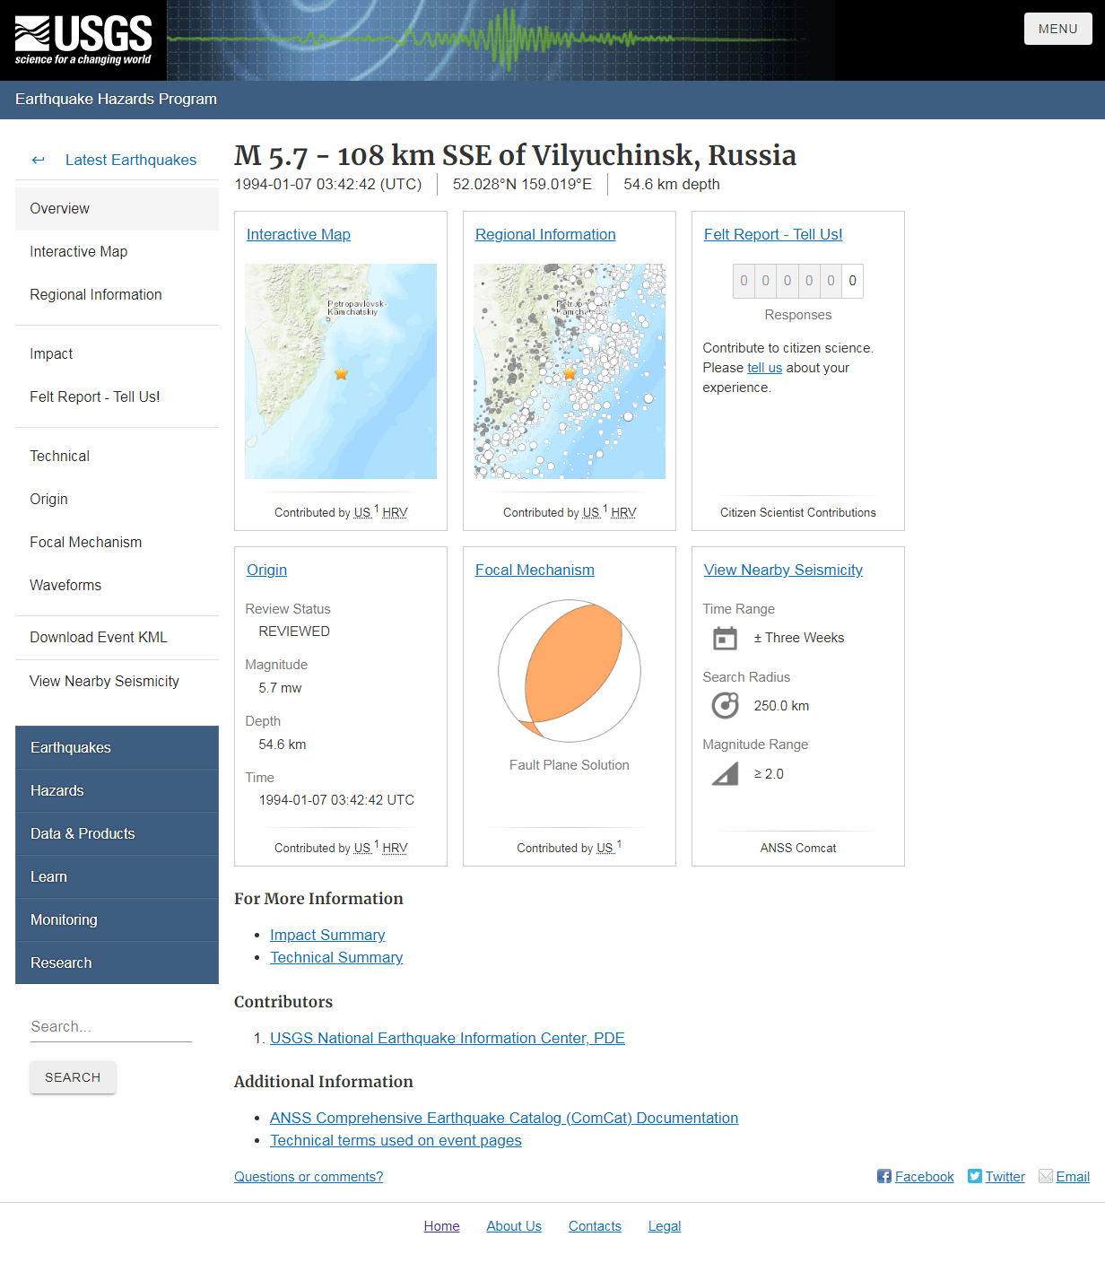Click the orange star on Interactive Map
Viewport: 1105px width, 1263px height.
point(341,374)
